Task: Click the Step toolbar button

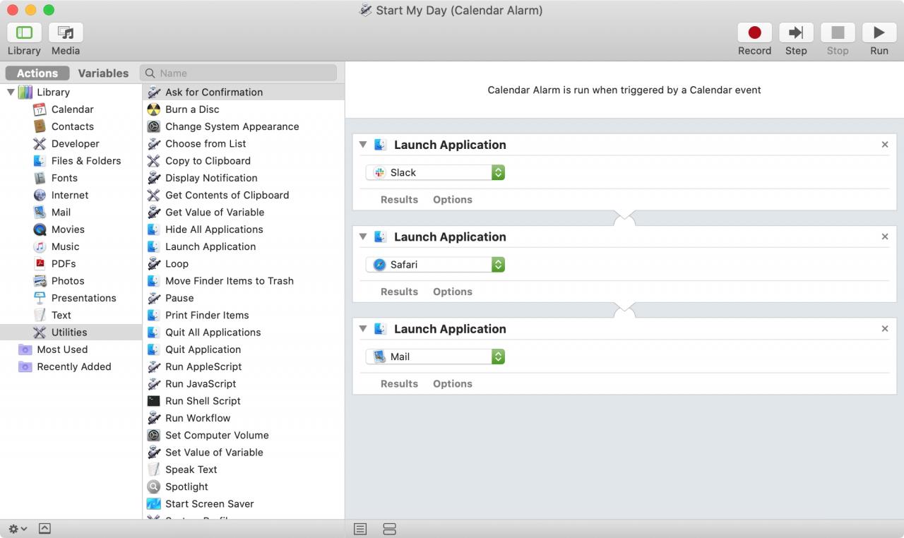Action: tap(796, 32)
